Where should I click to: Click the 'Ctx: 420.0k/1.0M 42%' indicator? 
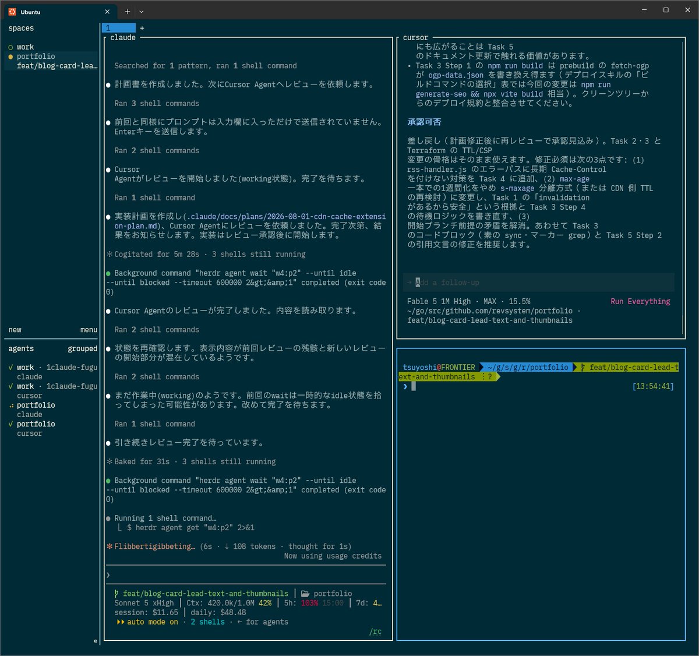pyautogui.click(x=229, y=603)
